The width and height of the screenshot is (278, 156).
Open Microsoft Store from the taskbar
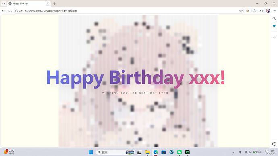pyautogui.click(x=164, y=152)
